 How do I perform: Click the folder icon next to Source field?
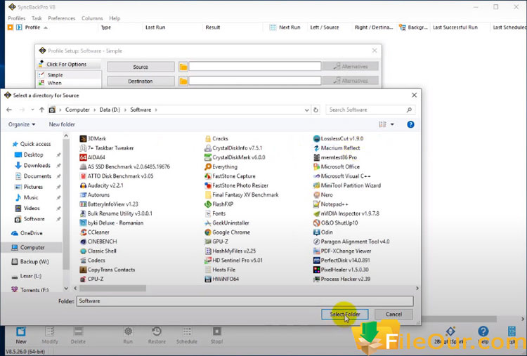click(x=183, y=67)
